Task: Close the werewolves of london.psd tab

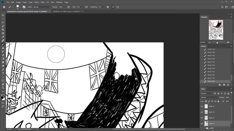Action: [x=49, y=11]
